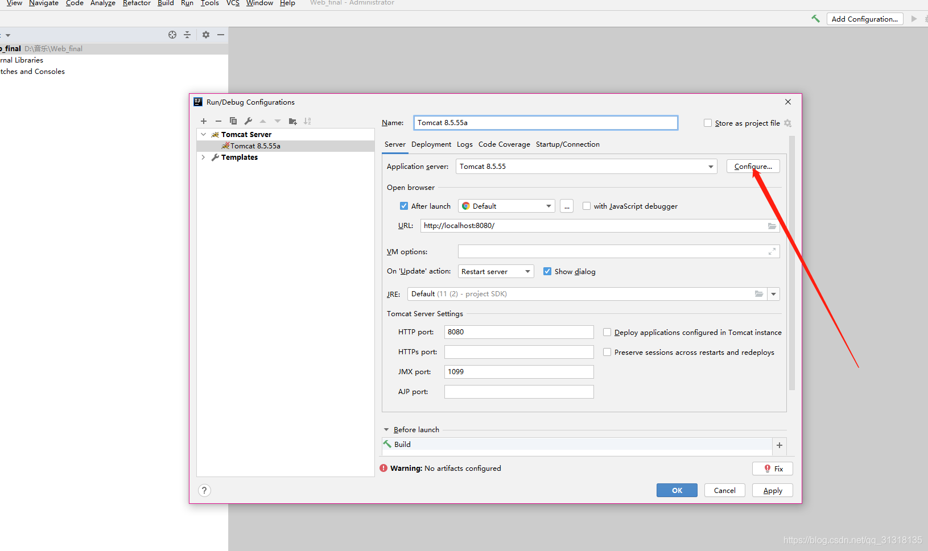
Task: Open edit templates wrench icon
Action: coord(248,121)
